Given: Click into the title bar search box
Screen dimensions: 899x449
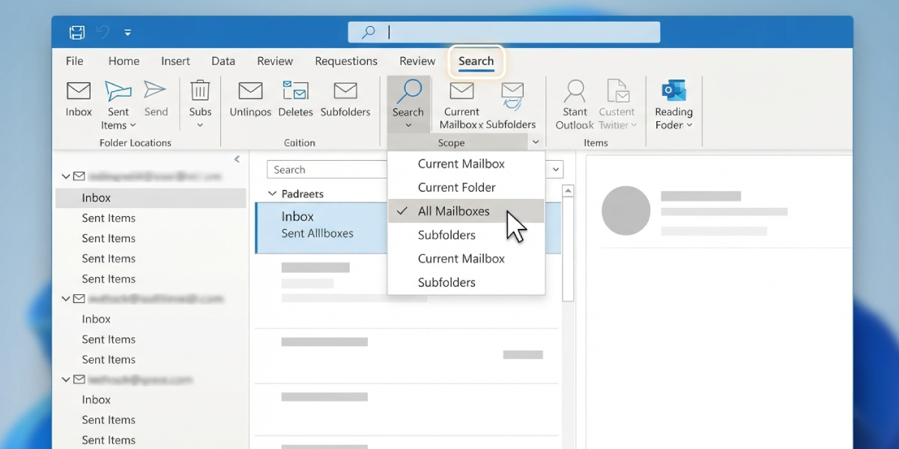Looking at the screenshot, I should [503, 32].
